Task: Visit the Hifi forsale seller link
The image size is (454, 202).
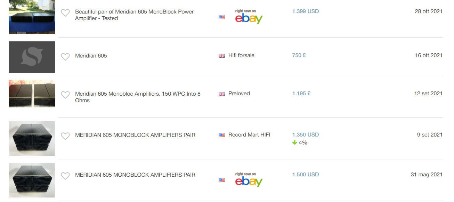Action: click(241, 55)
